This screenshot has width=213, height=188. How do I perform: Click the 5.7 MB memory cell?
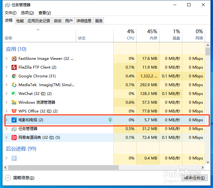click(x=148, y=120)
